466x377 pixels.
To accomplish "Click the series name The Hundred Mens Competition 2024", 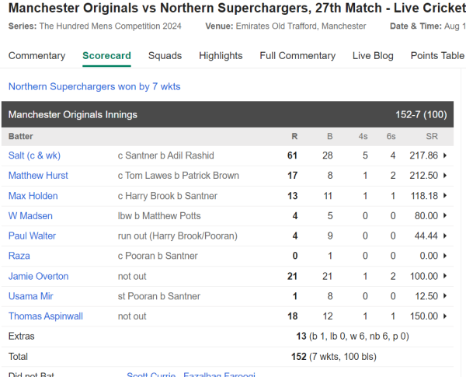I will (x=110, y=26).
